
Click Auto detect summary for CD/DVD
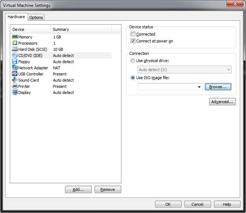click(63, 55)
